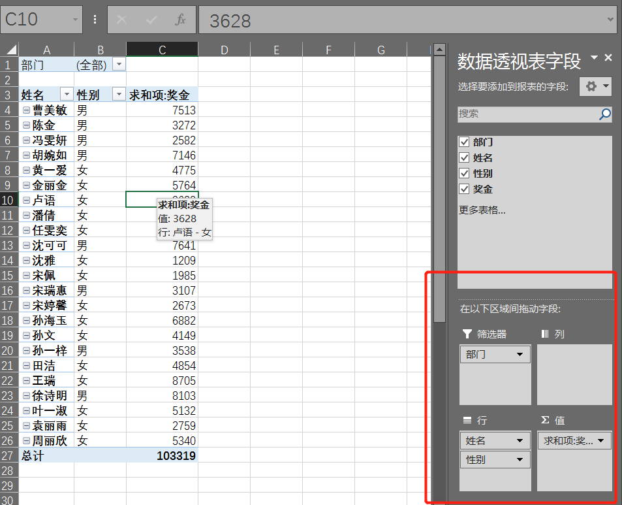Click the confirm entry checkmark icon
Screen dimensions: 622x505
click(x=151, y=20)
